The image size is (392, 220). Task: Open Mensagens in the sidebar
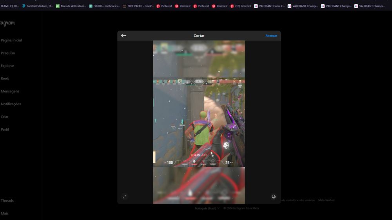pos(10,91)
